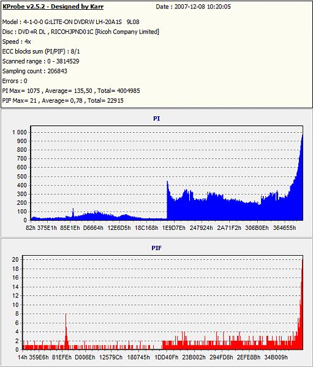Click the 1DD40Fh label on PIF axis
Image resolution: width=313 pixels, height=367 pixels.
pyautogui.click(x=166, y=357)
